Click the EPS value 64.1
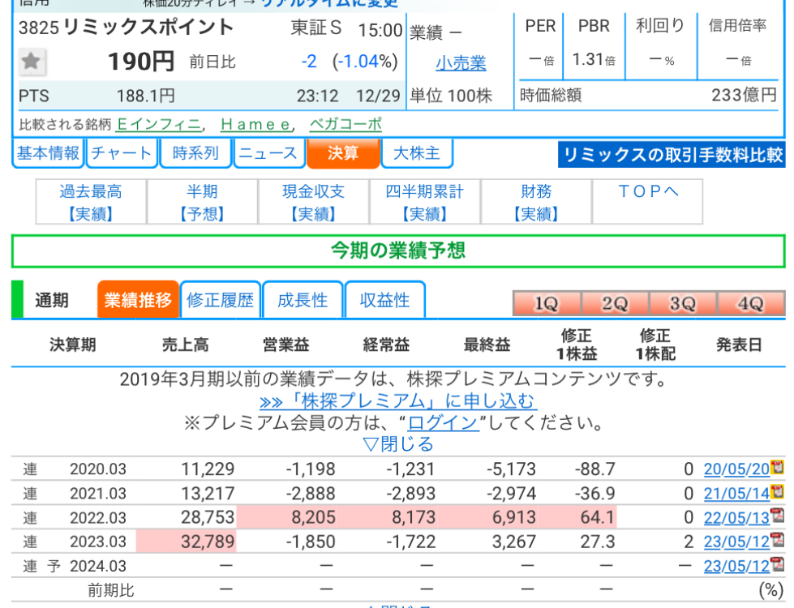 598,517
